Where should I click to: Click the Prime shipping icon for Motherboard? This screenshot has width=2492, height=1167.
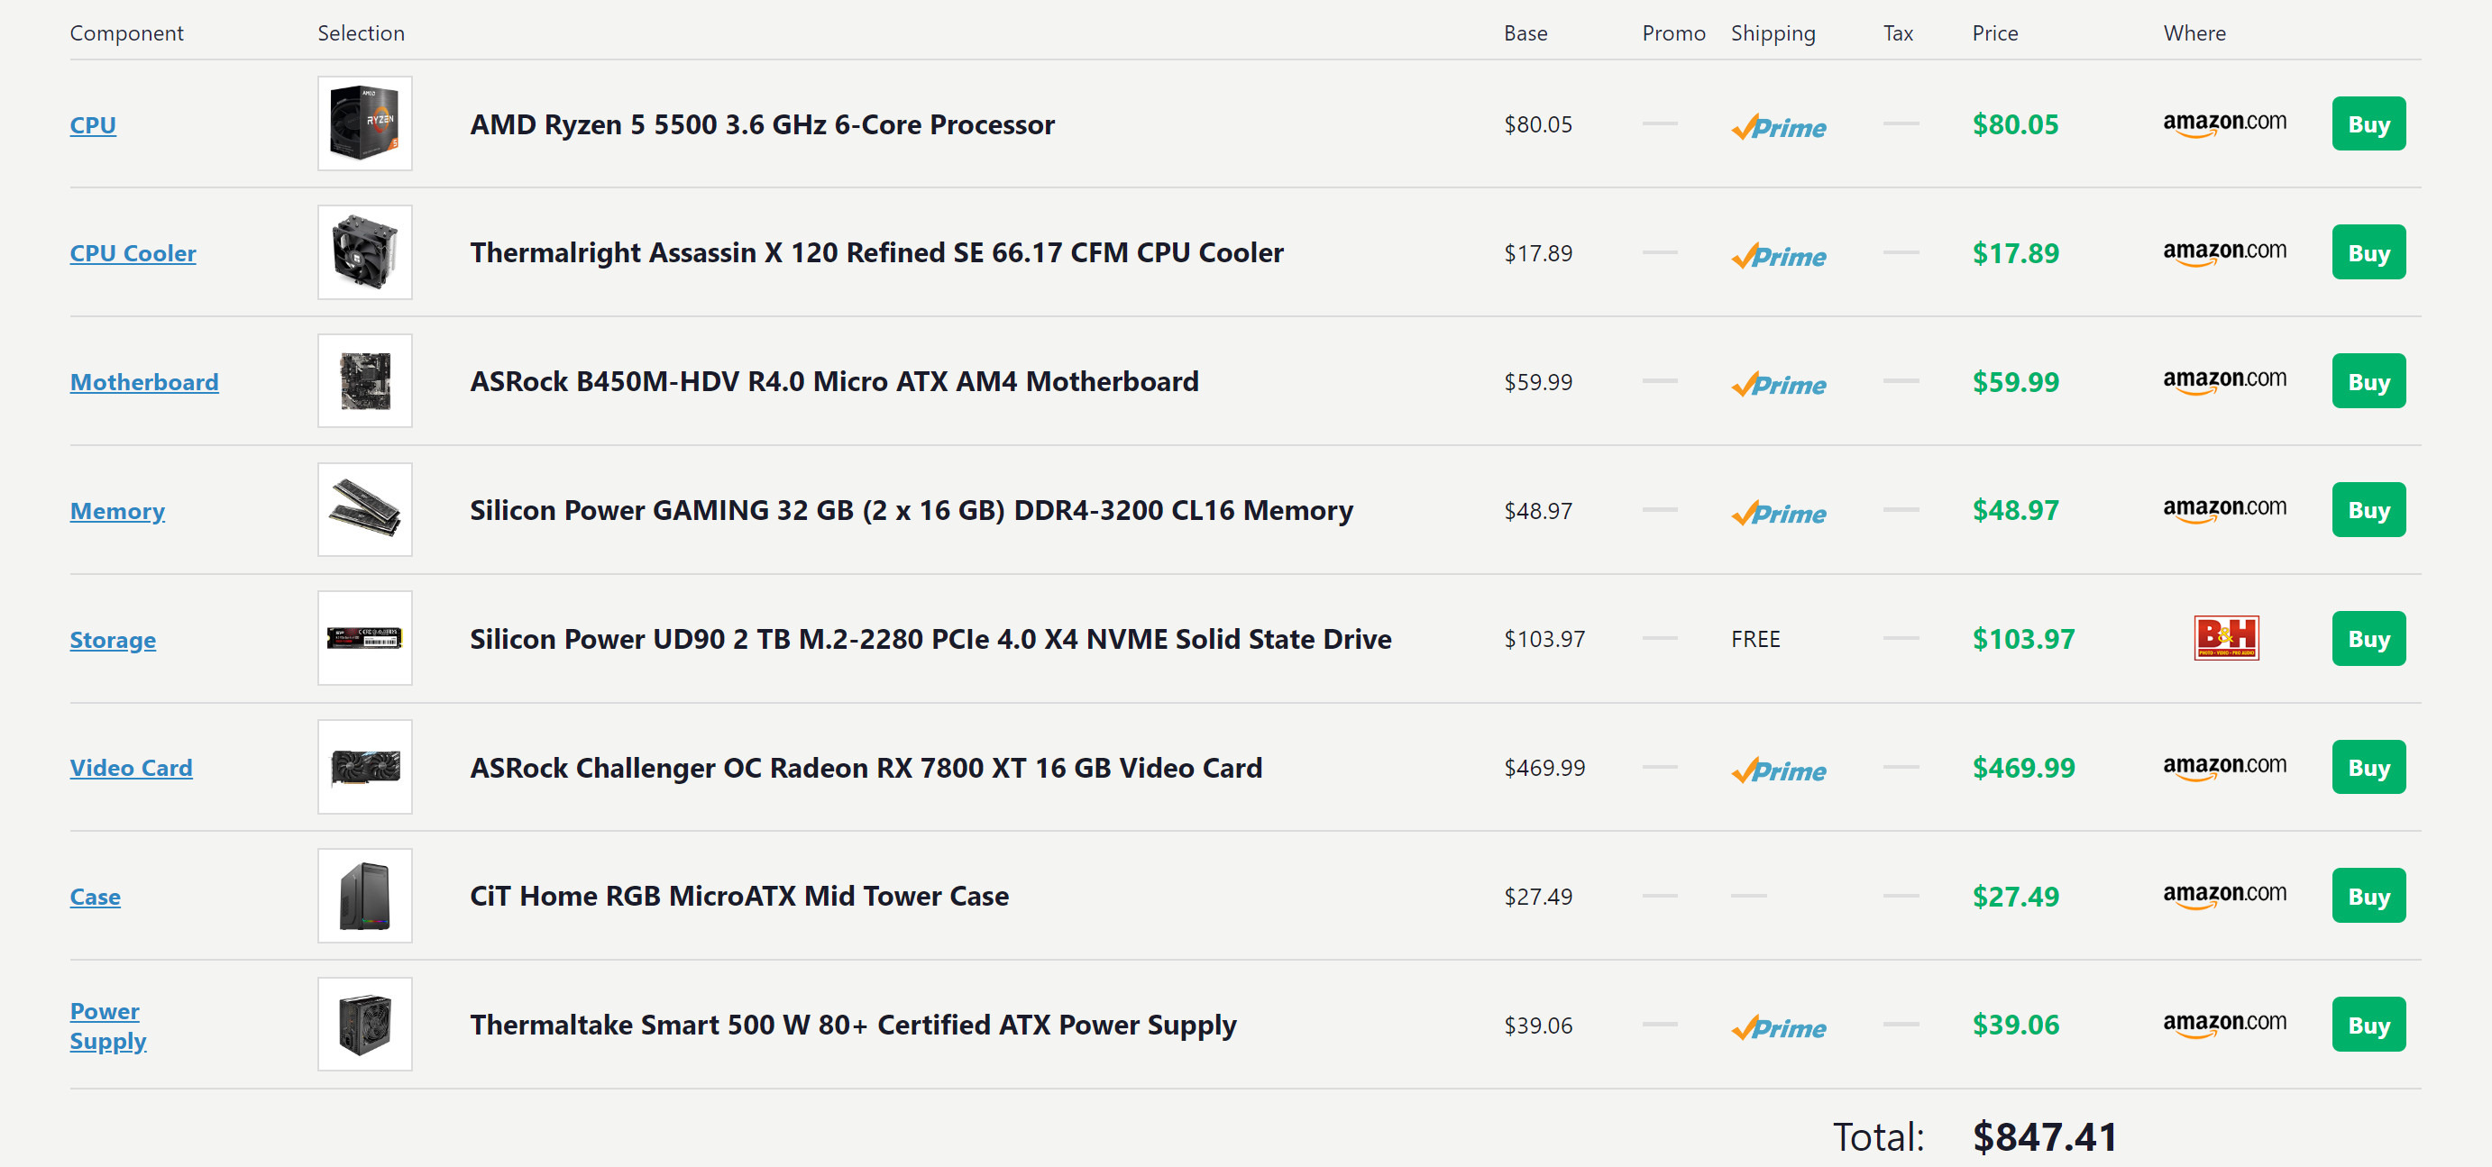point(1778,384)
